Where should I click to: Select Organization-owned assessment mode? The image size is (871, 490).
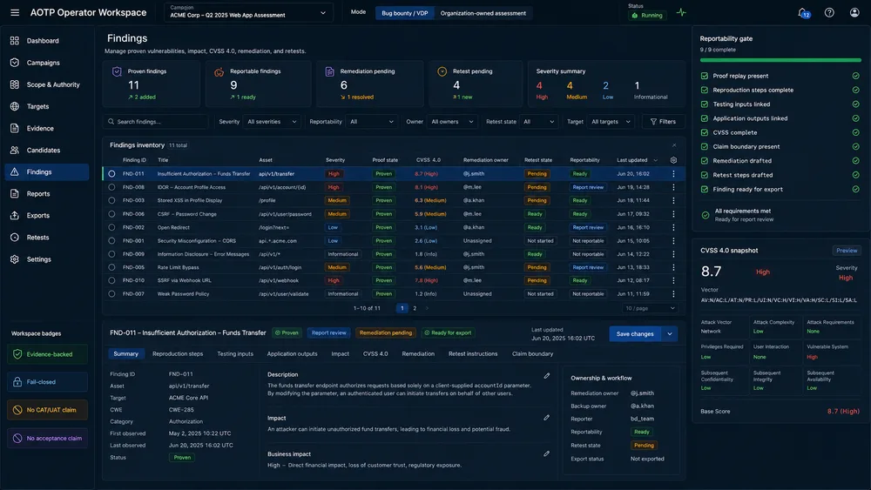(x=483, y=13)
